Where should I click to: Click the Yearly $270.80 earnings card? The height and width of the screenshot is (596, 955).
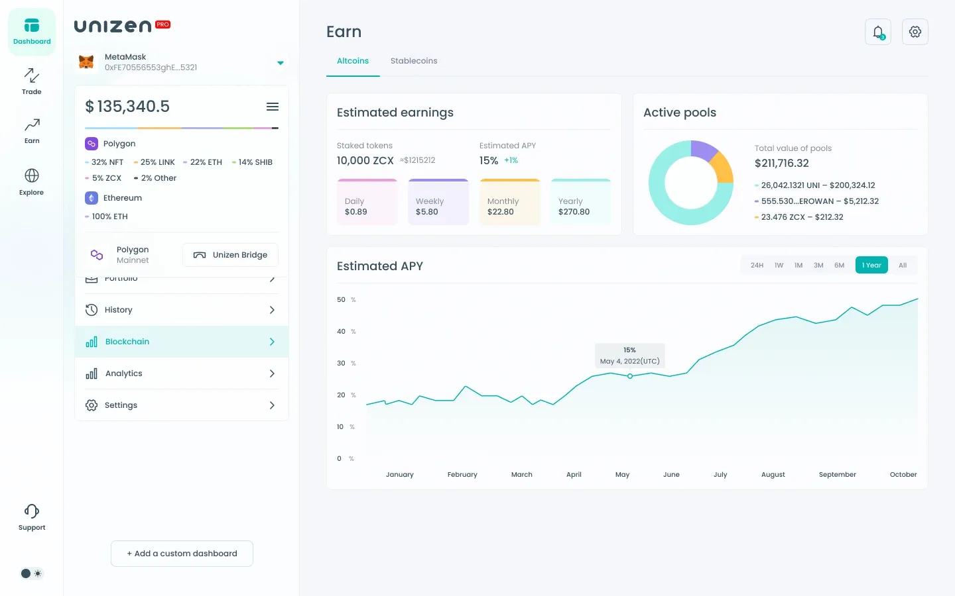click(581, 202)
